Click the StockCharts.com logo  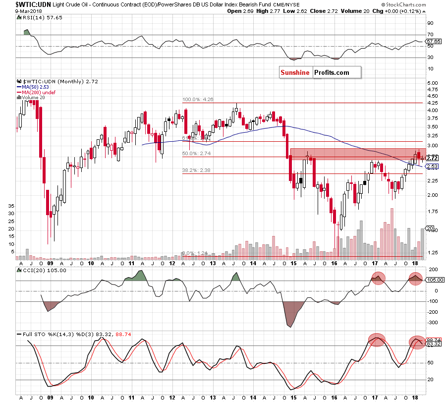403,4
